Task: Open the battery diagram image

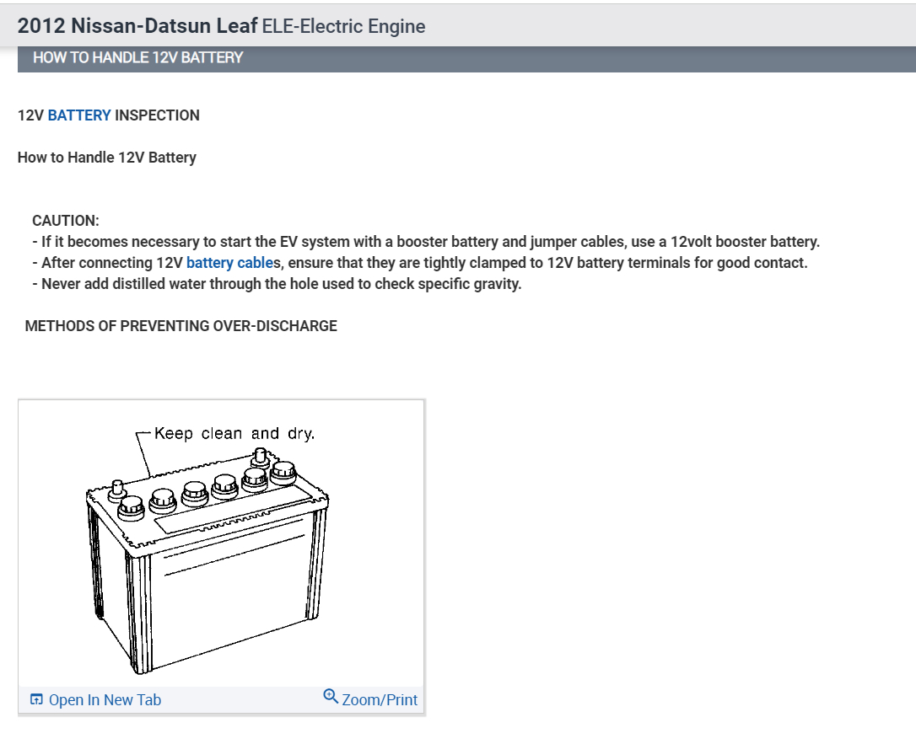Action: click(x=221, y=543)
